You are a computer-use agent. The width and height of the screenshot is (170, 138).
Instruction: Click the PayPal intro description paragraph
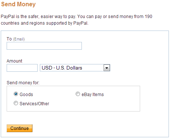pos(76,20)
